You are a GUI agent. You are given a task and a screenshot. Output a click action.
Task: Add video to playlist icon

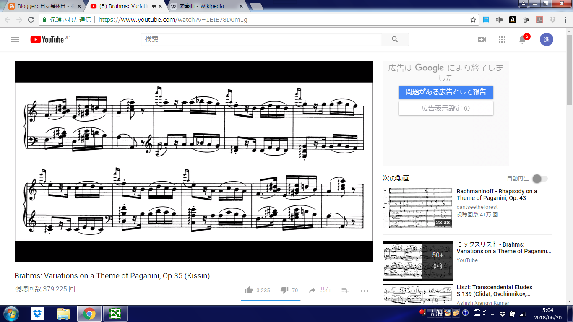[x=345, y=290]
